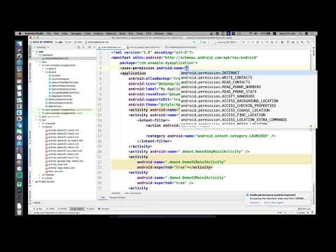The width and height of the screenshot is (336, 252).
Task: Click Don't show again in notification
Action: [x=274, y=202]
